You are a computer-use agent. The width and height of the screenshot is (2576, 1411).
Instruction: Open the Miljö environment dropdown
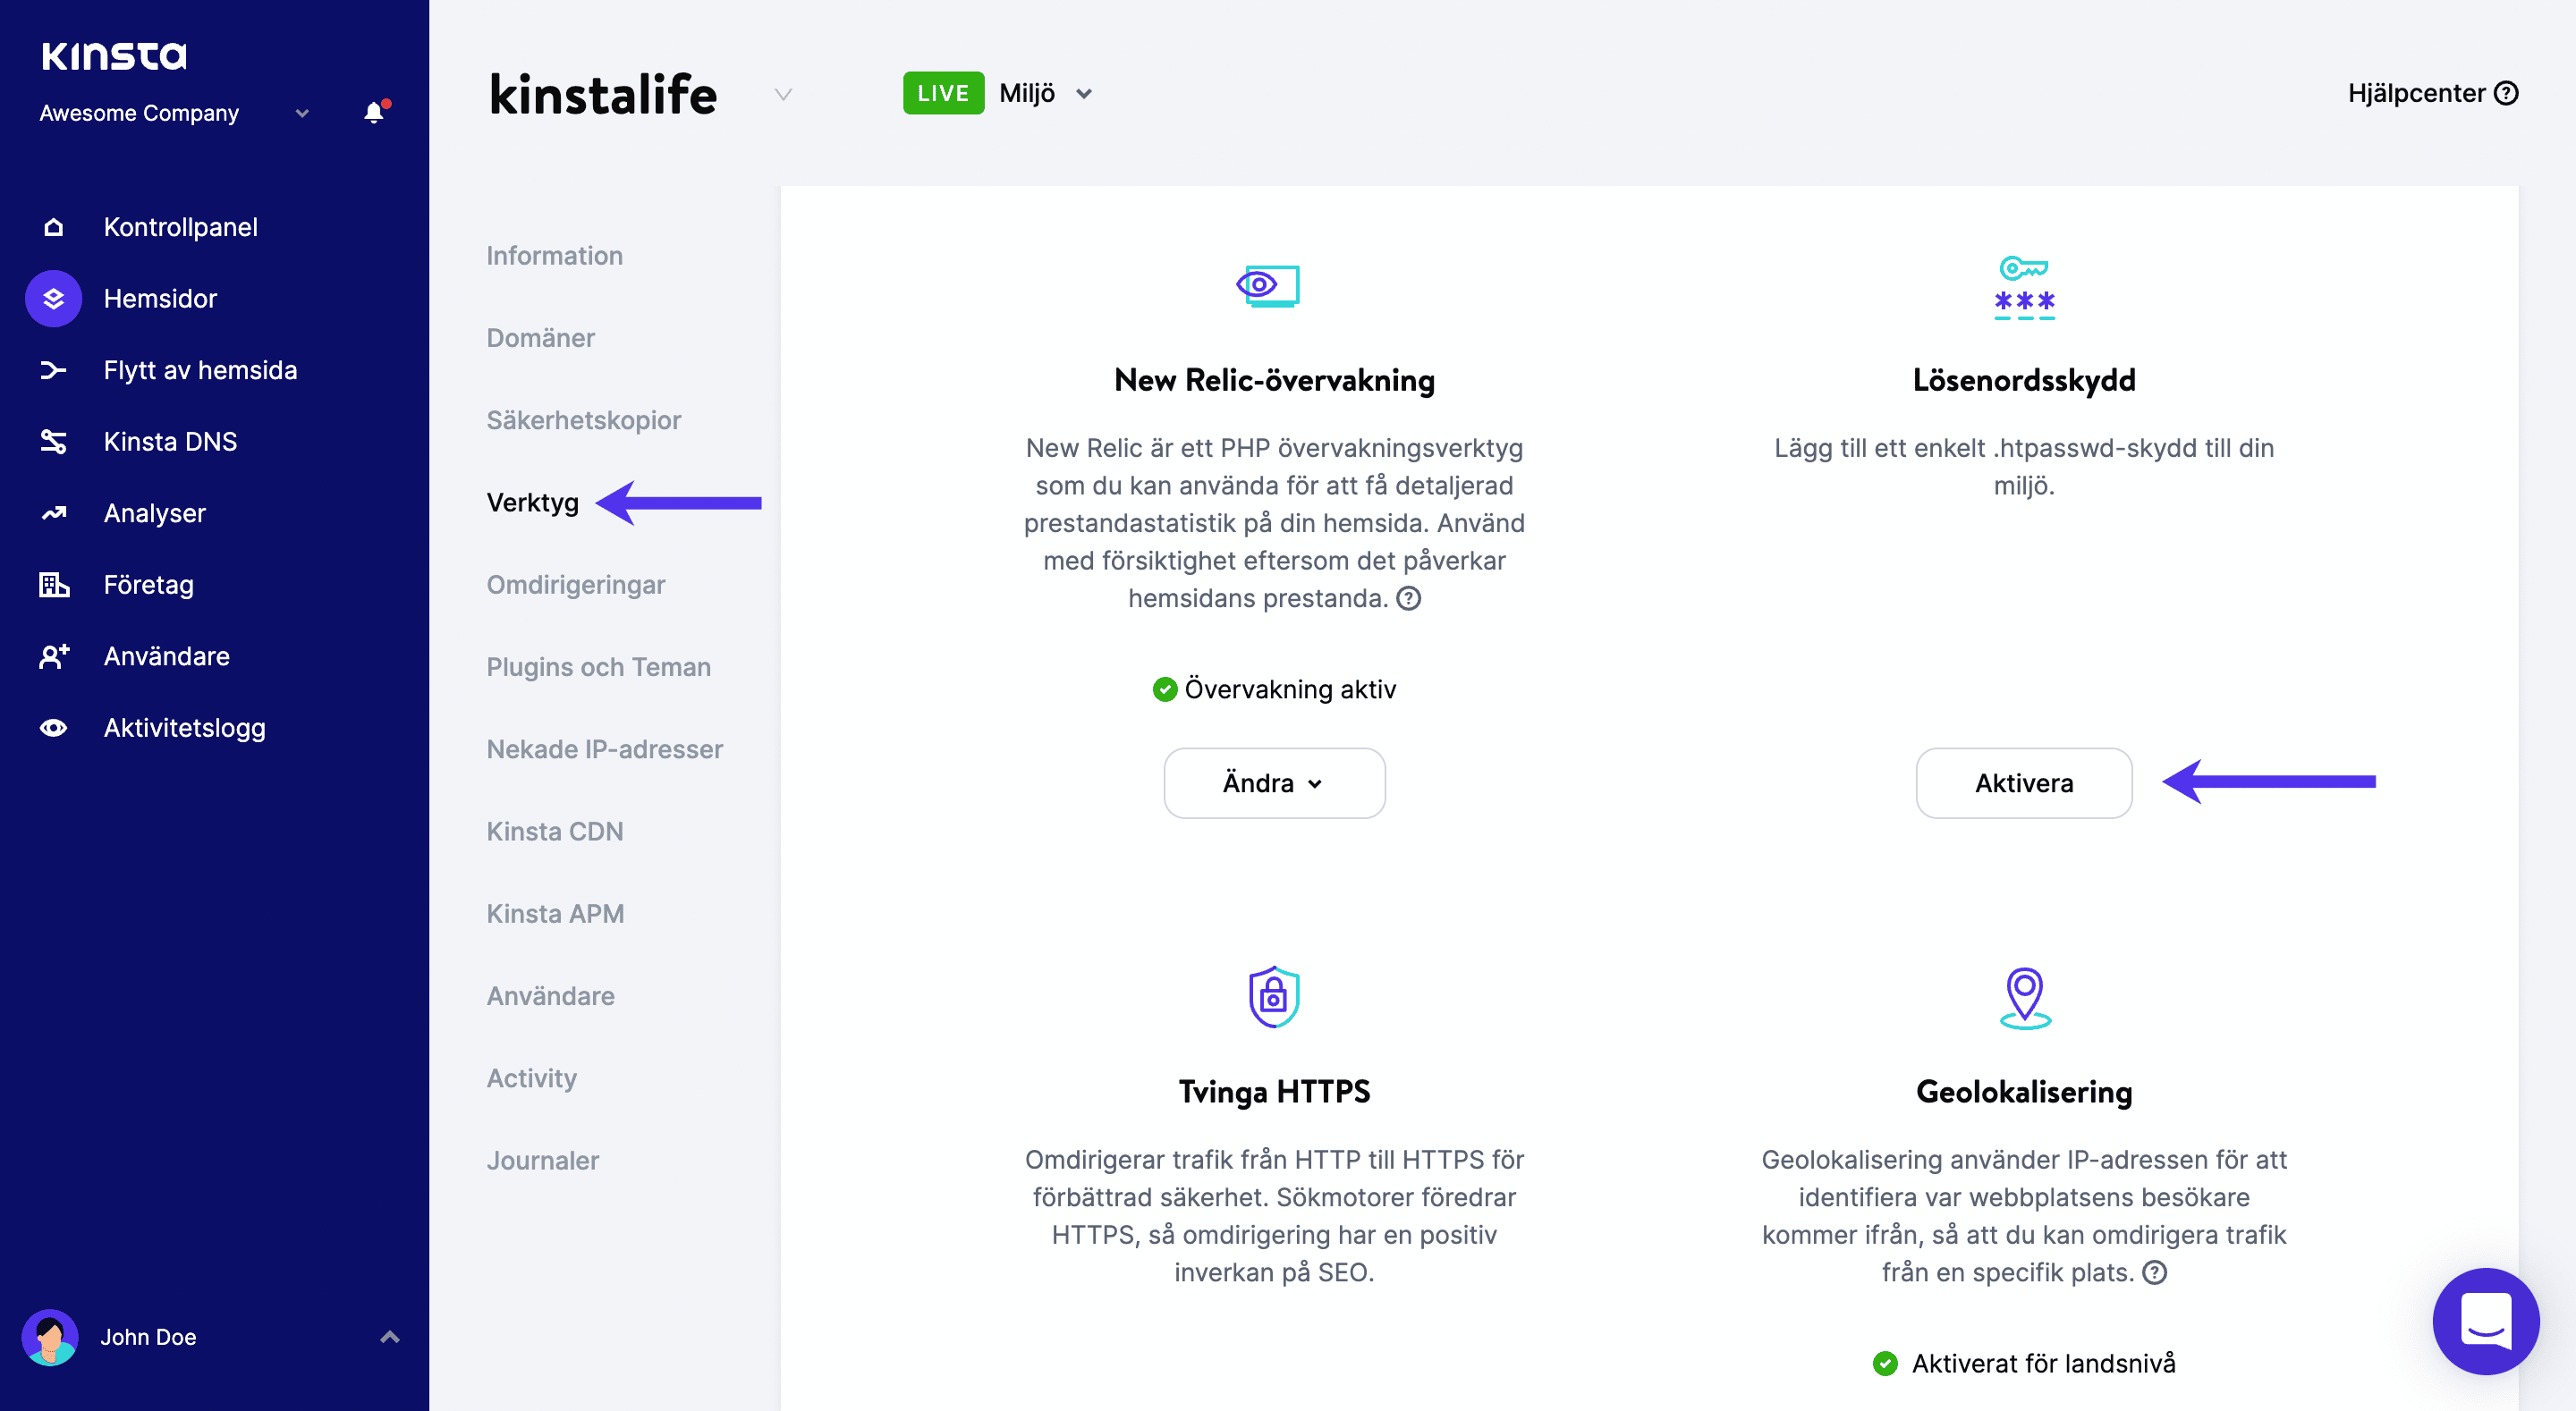(x=1046, y=93)
